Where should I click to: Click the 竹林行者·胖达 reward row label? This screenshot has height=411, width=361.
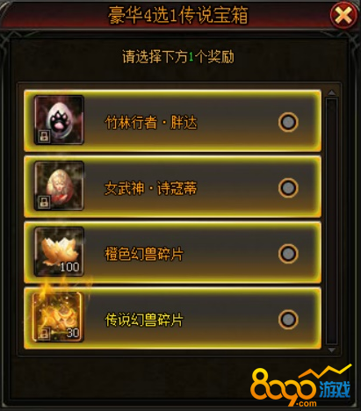(151, 122)
